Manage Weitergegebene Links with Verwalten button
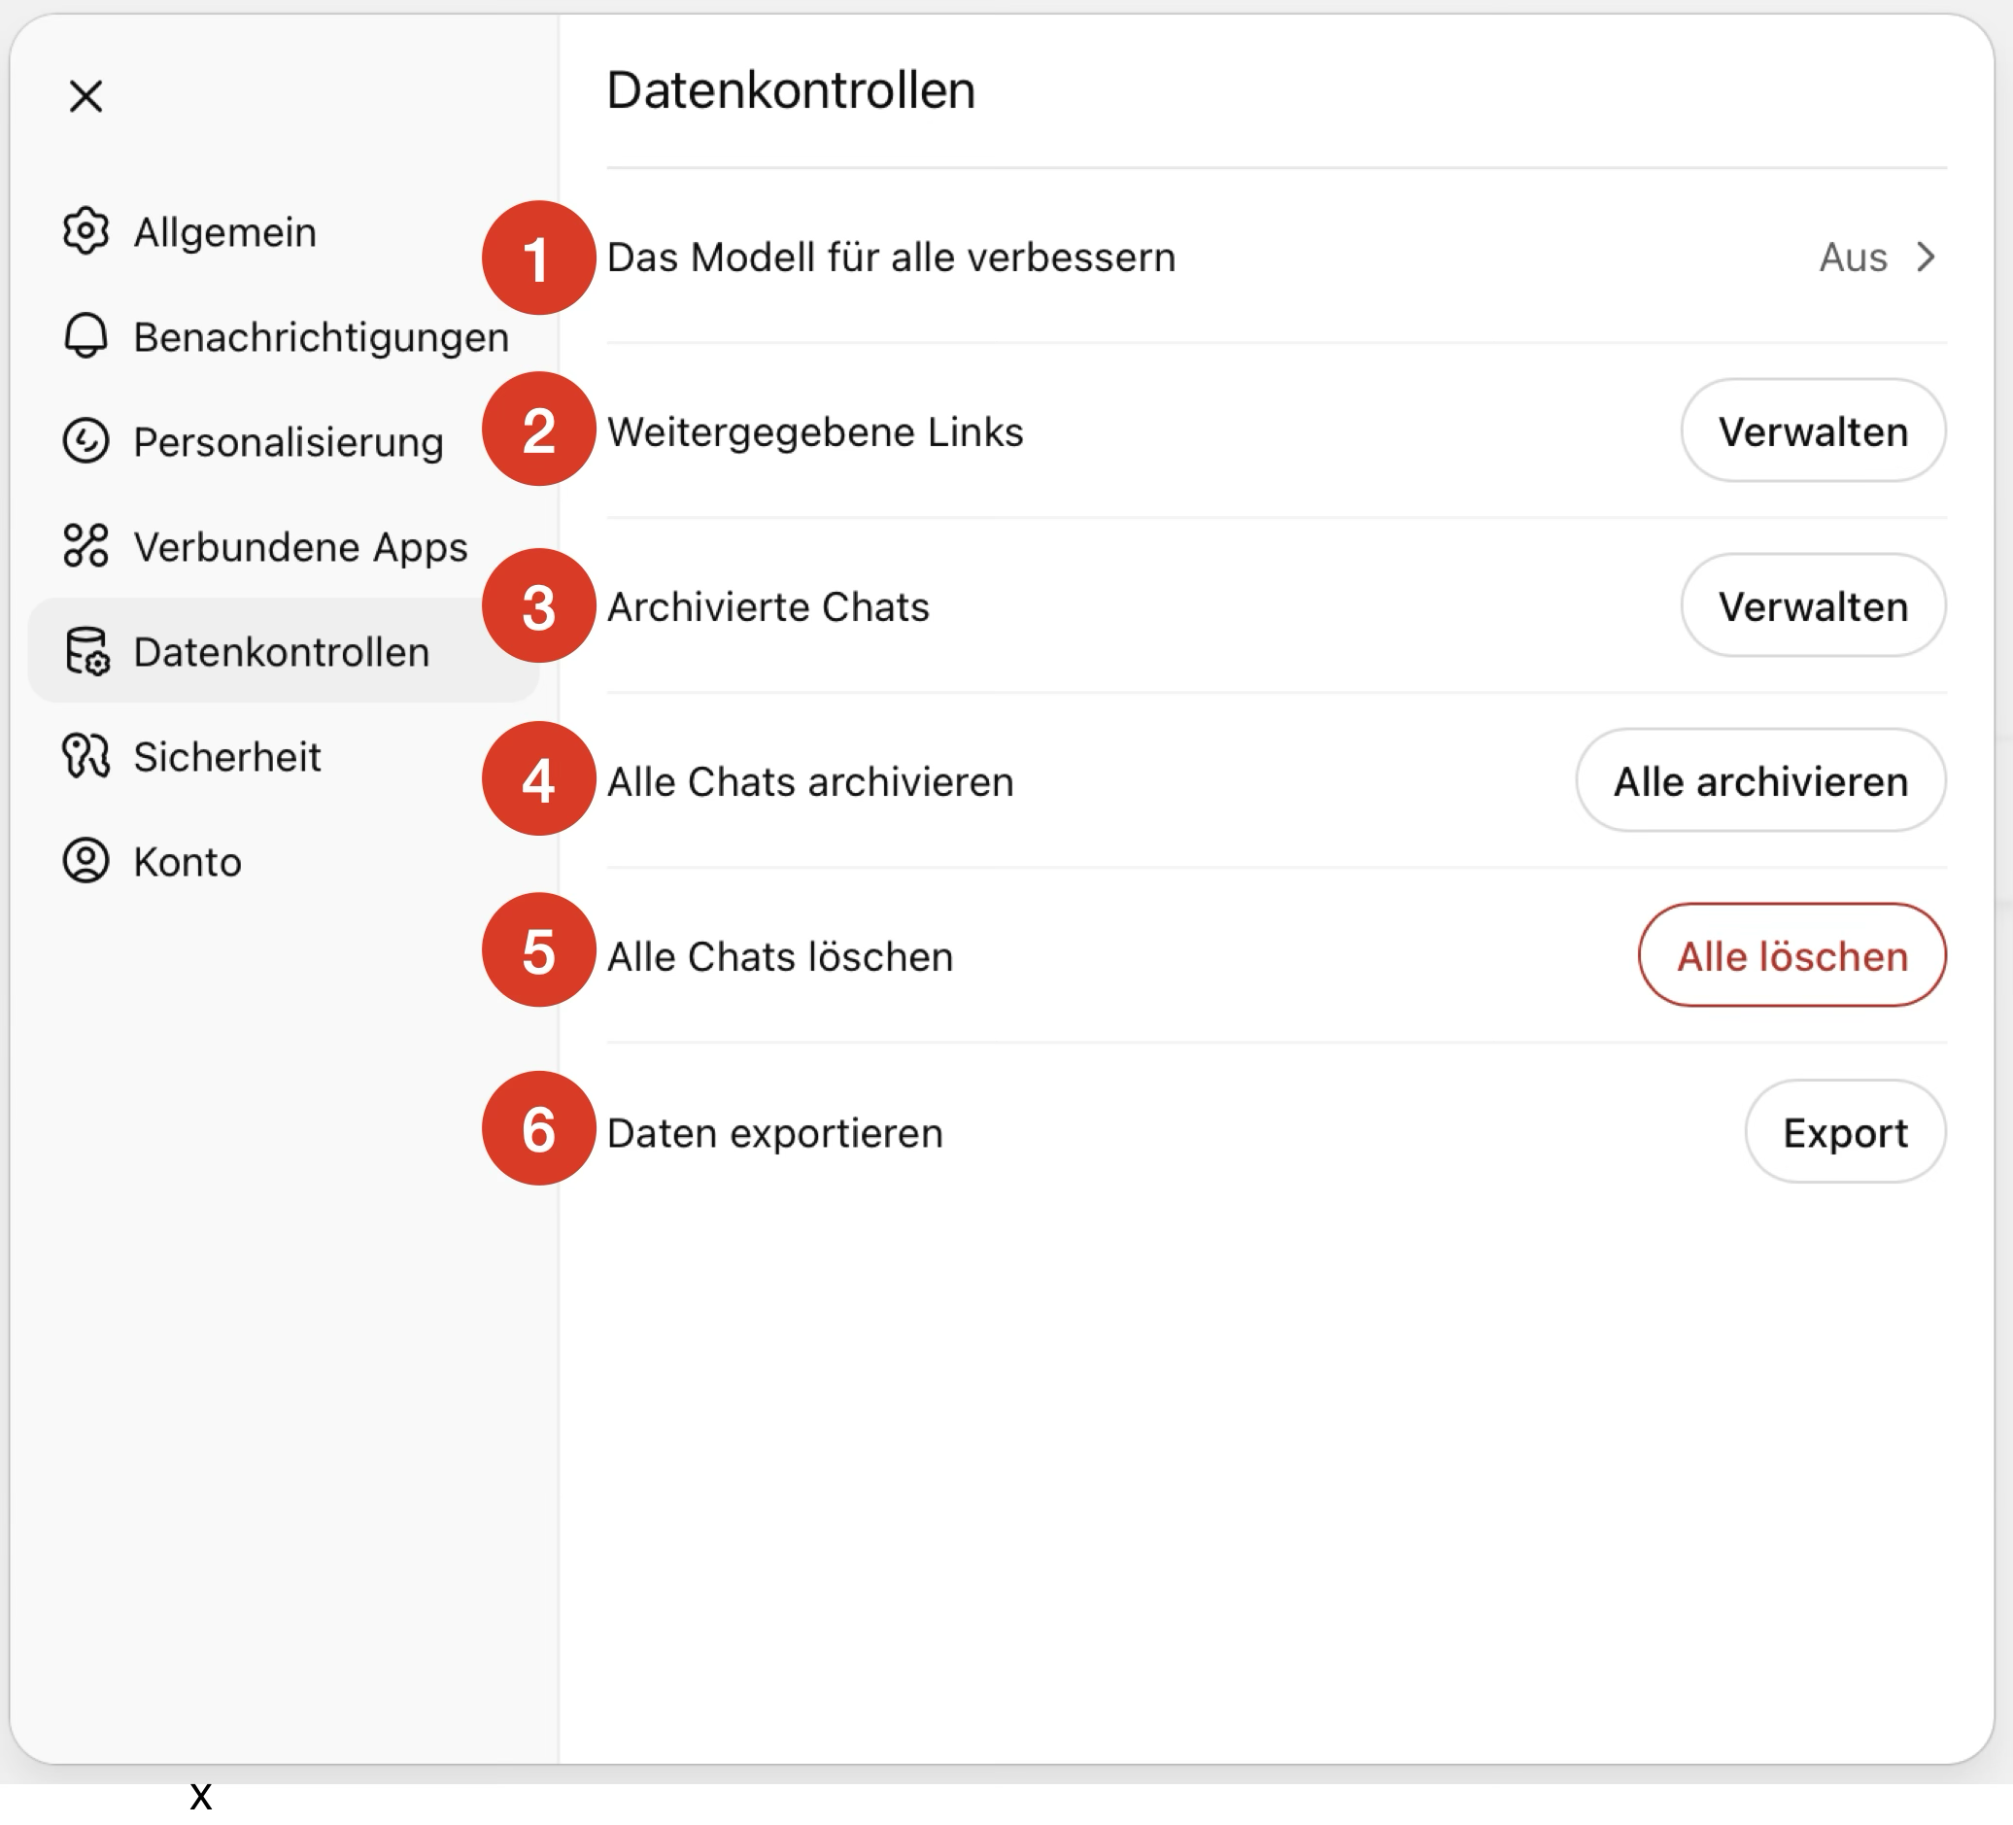 [1812, 431]
